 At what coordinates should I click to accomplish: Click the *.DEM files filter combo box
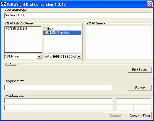pos(23,56)
